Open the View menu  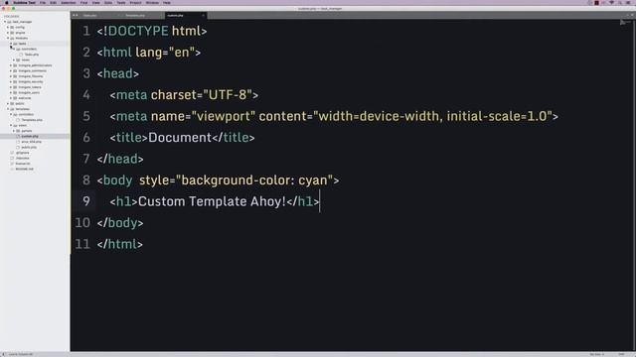pyautogui.click(x=95, y=2)
